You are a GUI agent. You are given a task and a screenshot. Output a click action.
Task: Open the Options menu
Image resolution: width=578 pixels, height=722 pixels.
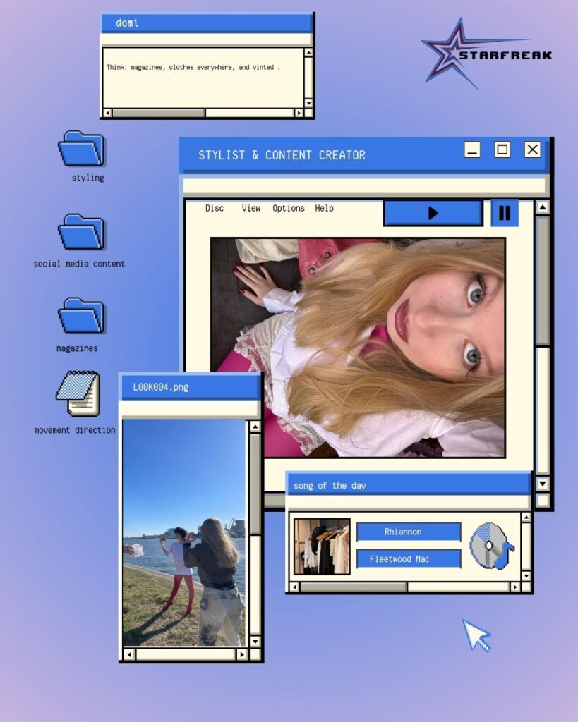[289, 209]
